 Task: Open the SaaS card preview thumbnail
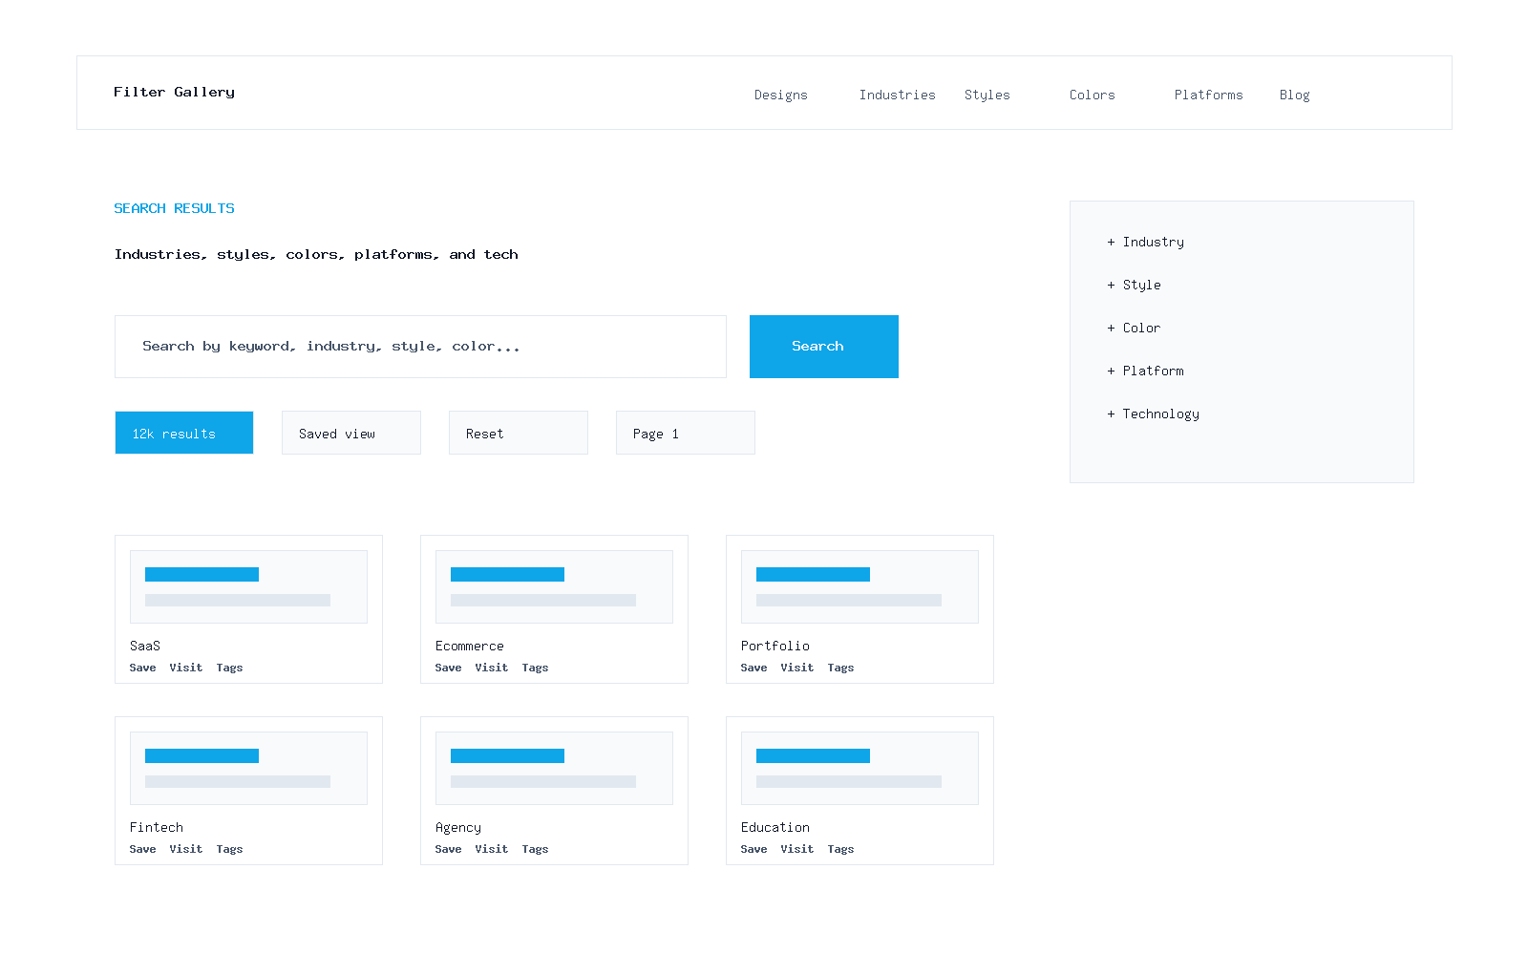[x=248, y=586]
